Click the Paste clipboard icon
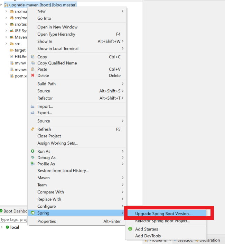 [x=32, y=69]
